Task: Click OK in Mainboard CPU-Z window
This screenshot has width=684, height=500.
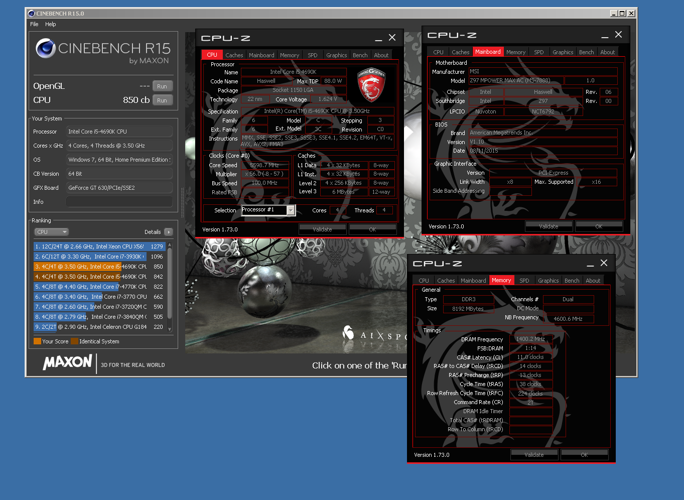Action: pyautogui.click(x=599, y=226)
